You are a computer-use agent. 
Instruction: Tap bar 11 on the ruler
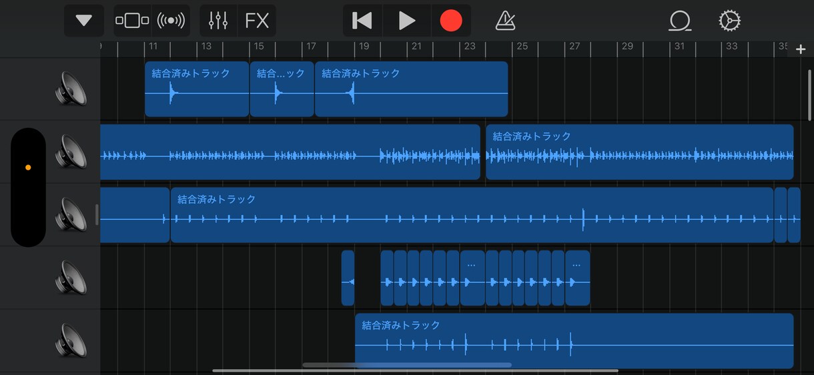[153, 47]
